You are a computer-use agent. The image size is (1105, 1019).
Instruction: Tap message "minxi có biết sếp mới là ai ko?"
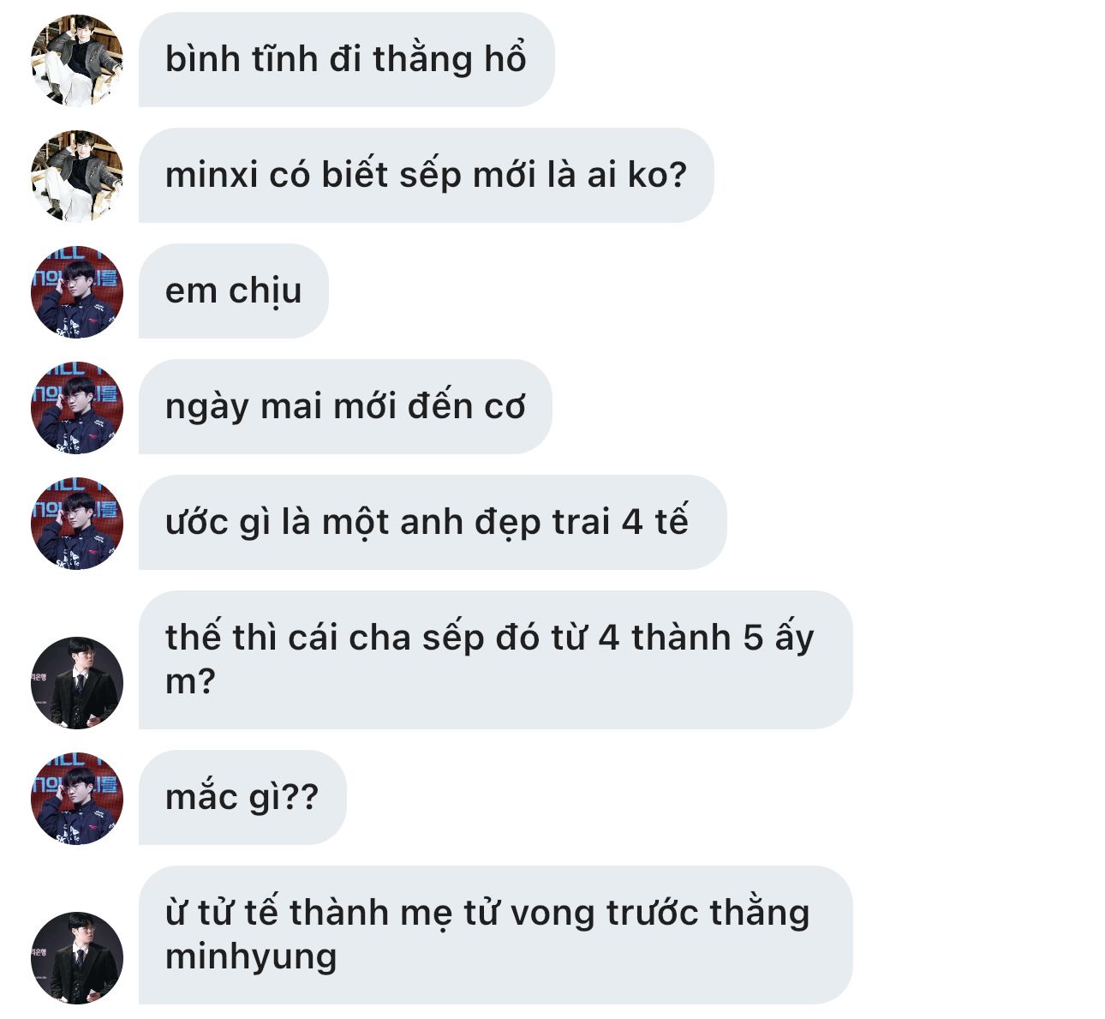pyautogui.click(x=427, y=176)
